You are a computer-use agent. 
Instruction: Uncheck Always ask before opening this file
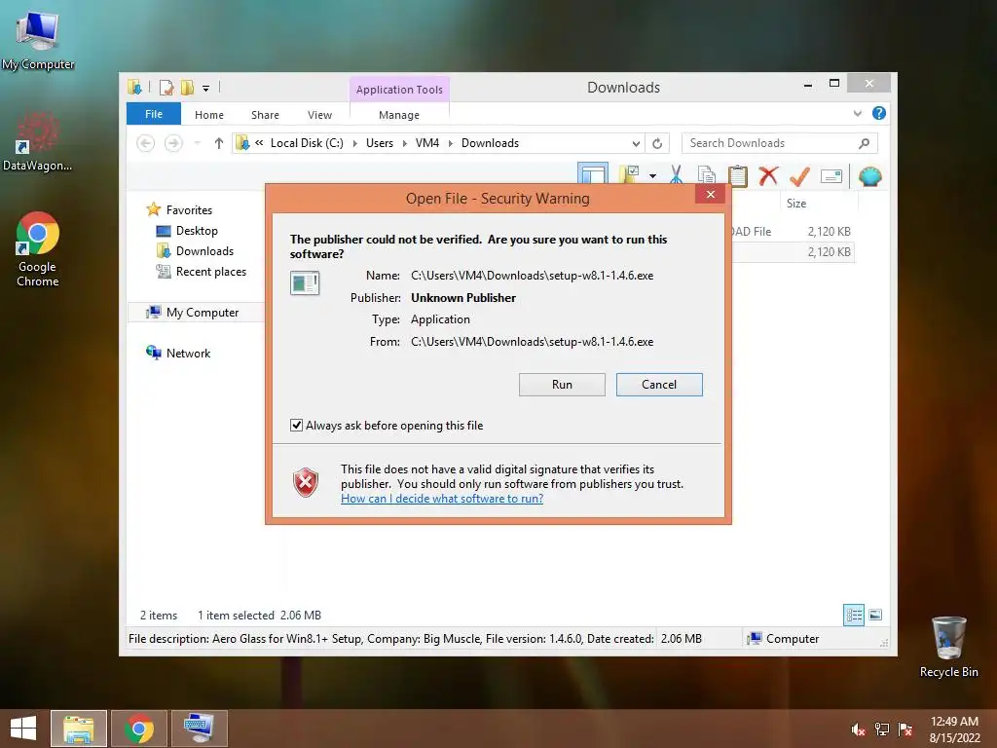296,425
